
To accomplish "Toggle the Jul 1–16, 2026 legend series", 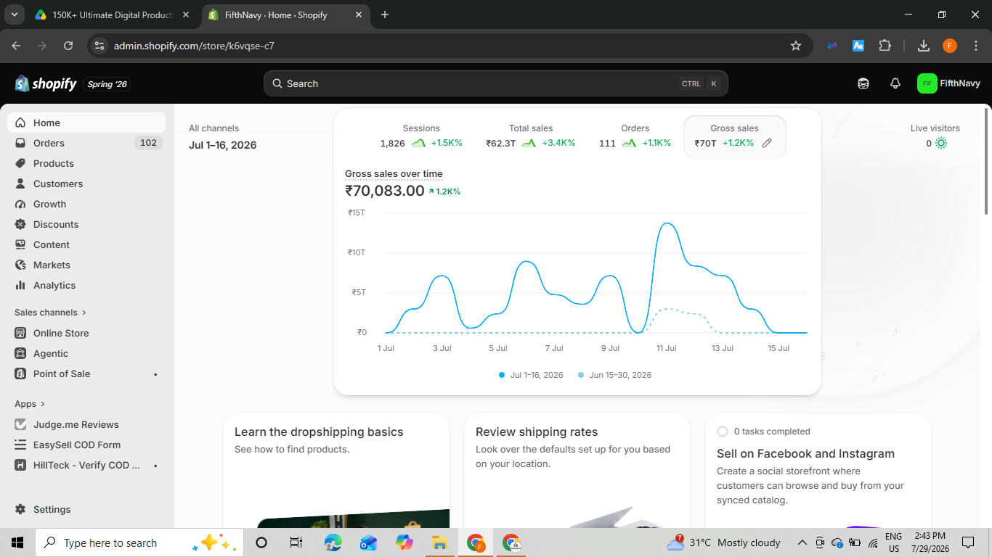I will coord(531,375).
